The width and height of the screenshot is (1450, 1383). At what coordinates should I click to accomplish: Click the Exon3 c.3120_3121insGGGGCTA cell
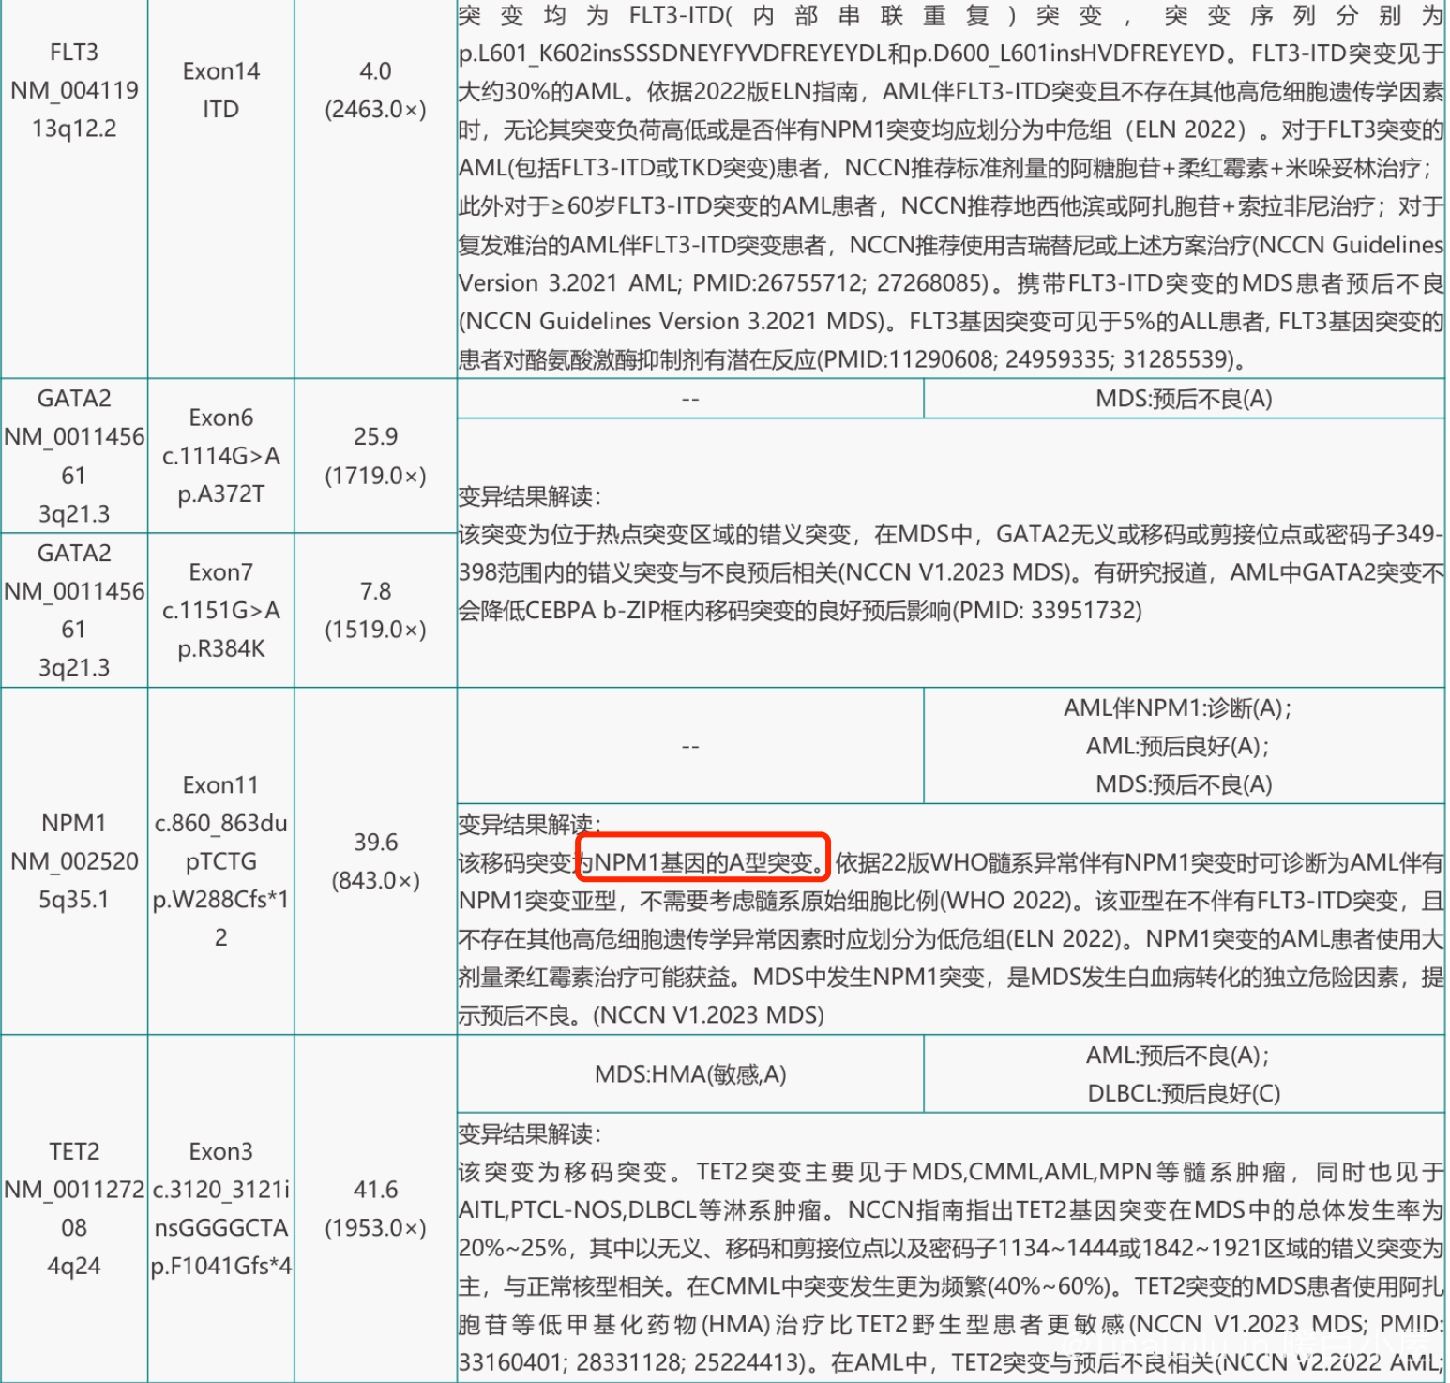(x=220, y=1208)
